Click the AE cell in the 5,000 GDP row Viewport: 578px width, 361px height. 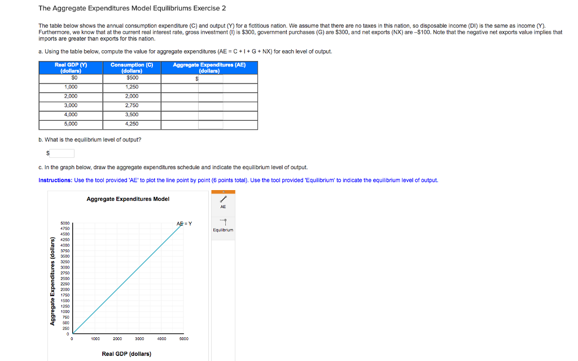[x=212, y=124]
